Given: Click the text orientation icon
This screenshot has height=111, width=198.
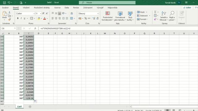Looking at the screenshot, I should (x=63, y=13).
